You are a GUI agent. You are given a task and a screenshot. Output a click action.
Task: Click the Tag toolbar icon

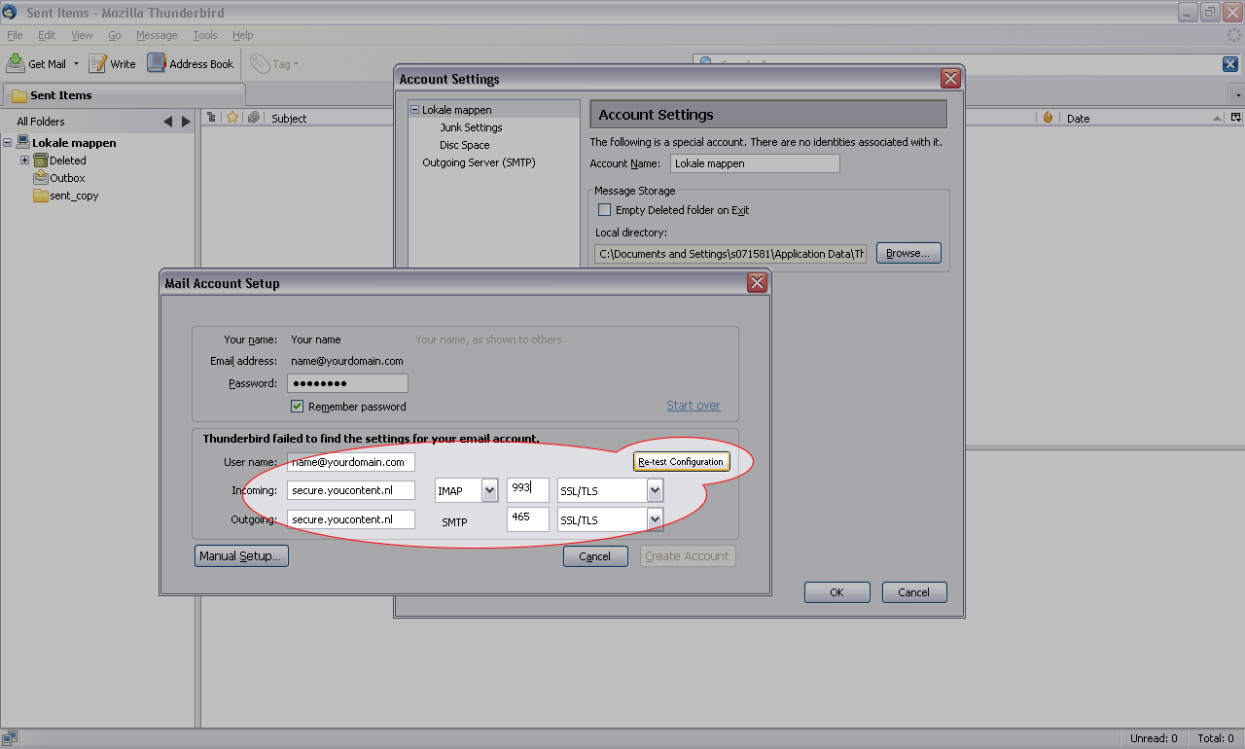[260, 64]
